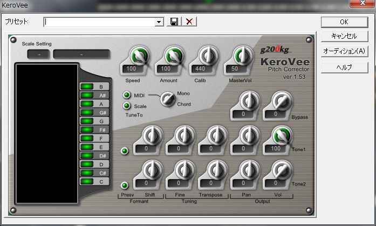Click the g200kg logo

click(x=275, y=50)
